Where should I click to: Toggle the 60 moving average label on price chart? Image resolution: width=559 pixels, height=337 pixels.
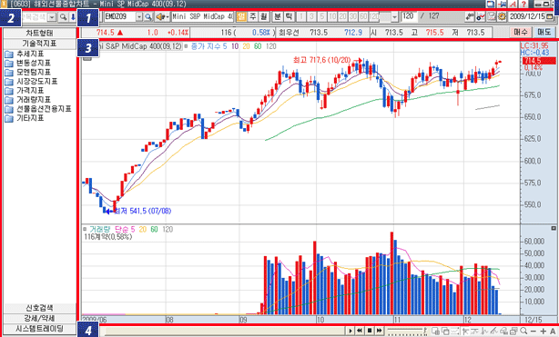258,46
